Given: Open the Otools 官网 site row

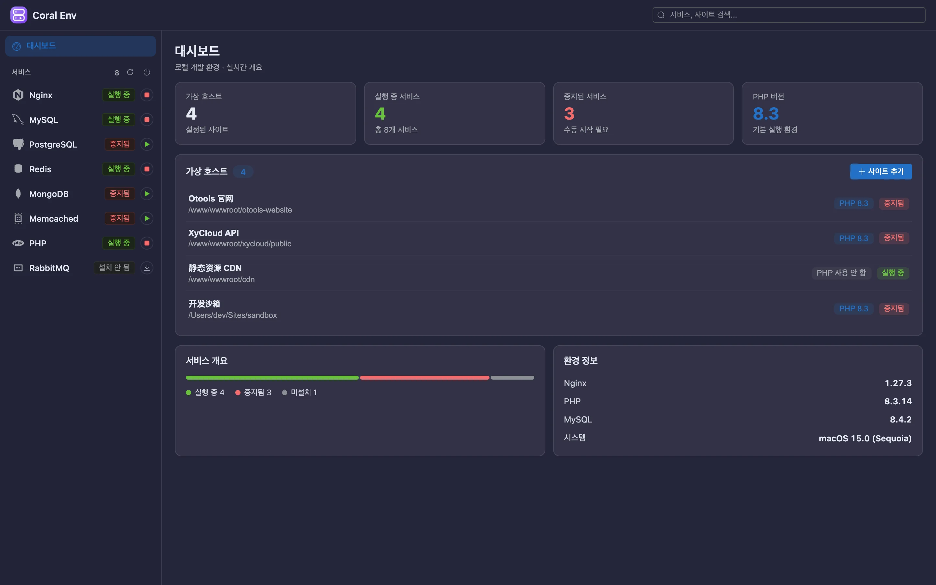Looking at the screenshot, I should (x=549, y=204).
